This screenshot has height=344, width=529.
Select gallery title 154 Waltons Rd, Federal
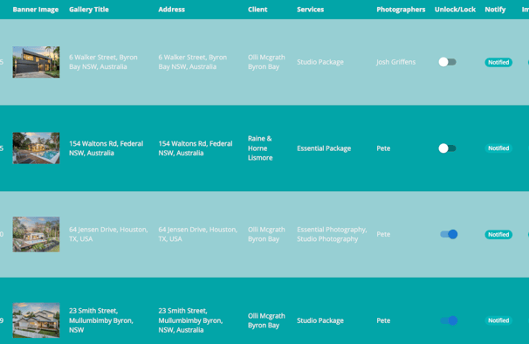[x=106, y=148]
